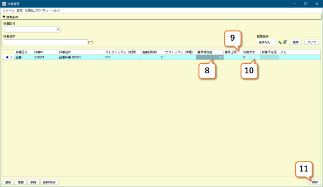
Task: Click the 削除取消 undo delete button
Action: point(50,182)
